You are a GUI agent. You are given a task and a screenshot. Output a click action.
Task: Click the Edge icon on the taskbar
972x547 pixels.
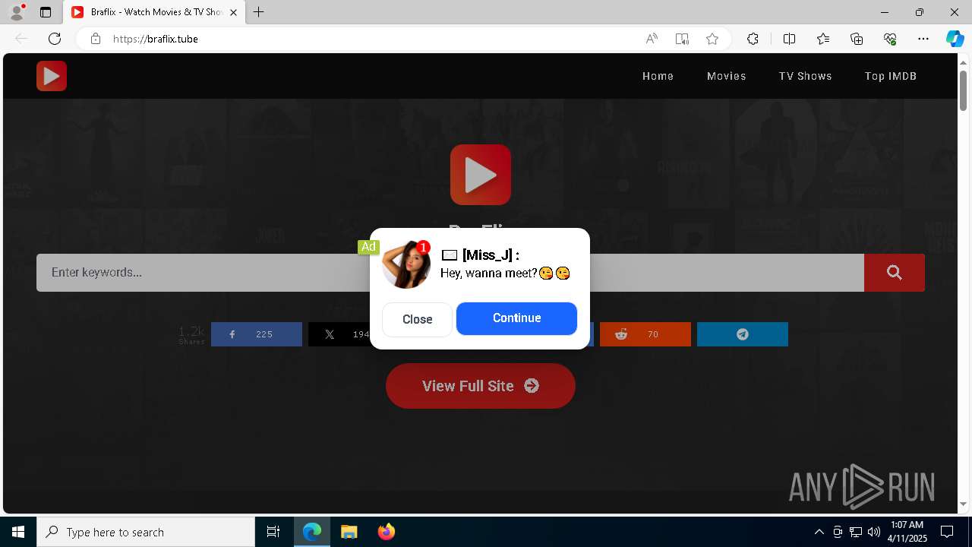(312, 532)
